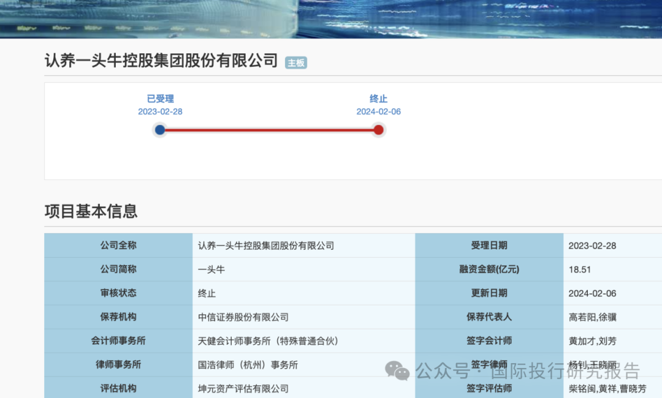Click the 公司简称 header cell
Screen dimensions: 662x398
pyautogui.click(x=118, y=269)
